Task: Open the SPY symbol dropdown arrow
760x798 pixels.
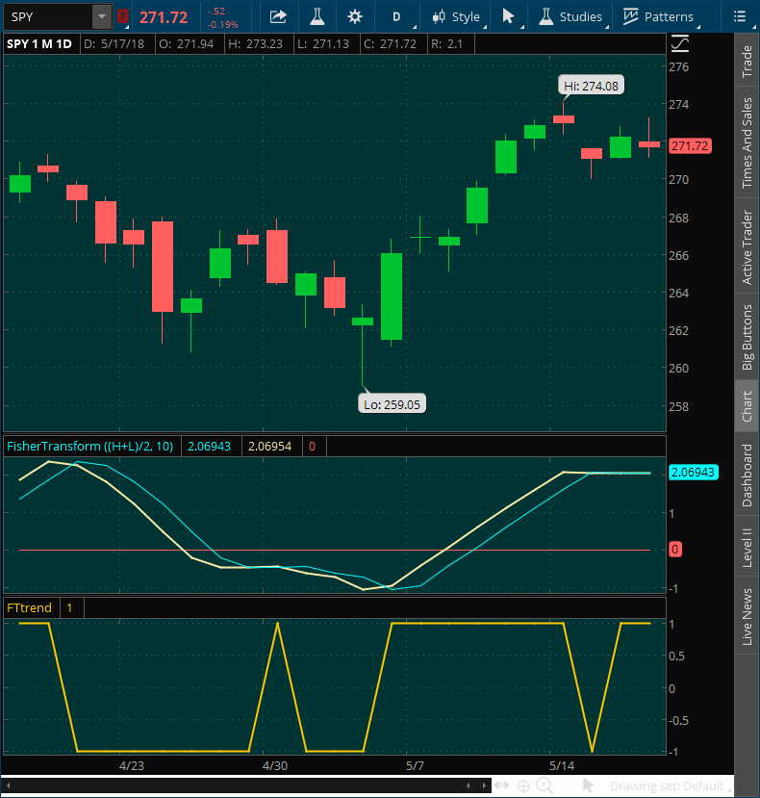Action: [102, 16]
